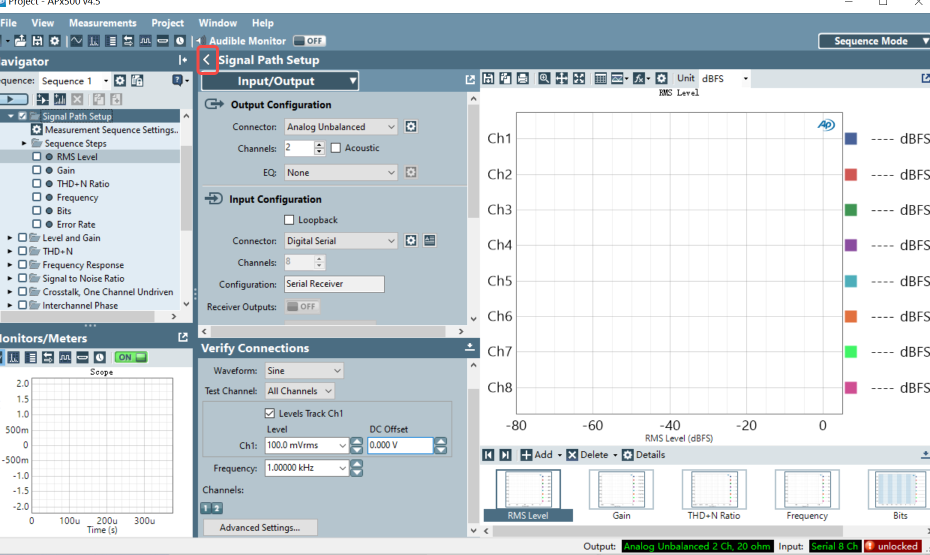Open the scope monitor sine-wave icon in toolbar
This screenshot has height=555, width=930.
click(76, 41)
